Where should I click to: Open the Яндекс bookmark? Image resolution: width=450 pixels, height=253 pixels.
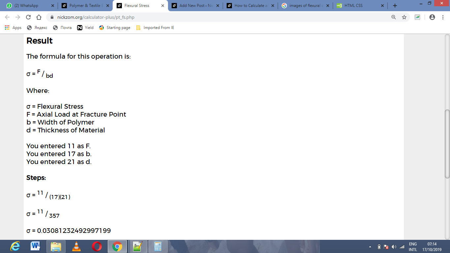click(x=37, y=28)
